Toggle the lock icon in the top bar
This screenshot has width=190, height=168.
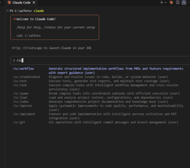pyautogui.click(x=184, y=3)
